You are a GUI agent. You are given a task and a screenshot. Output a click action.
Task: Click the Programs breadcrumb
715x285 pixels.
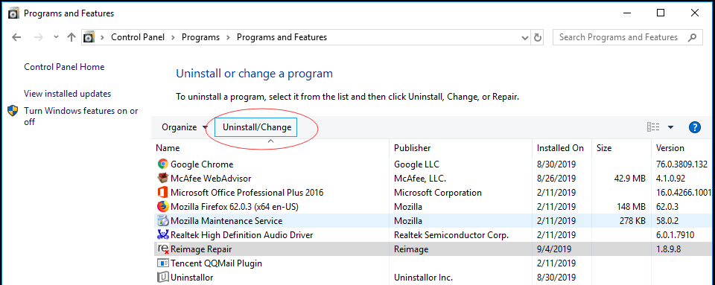tap(200, 37)
